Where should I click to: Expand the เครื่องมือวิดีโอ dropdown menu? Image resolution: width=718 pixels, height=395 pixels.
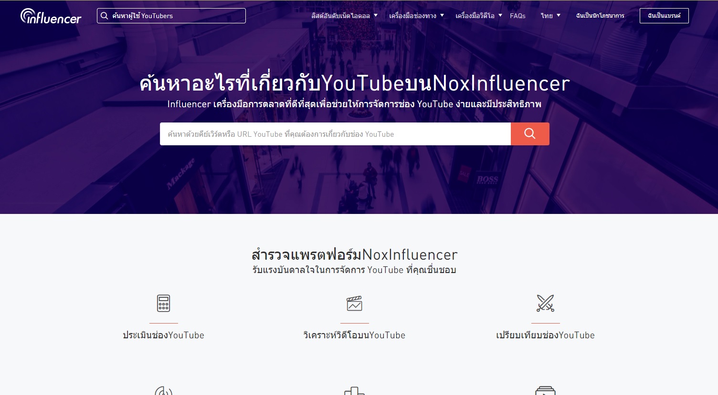click(x=478, y=16)
